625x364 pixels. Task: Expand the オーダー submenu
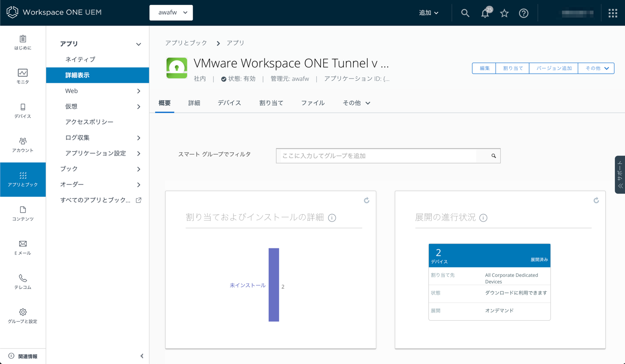139,185
